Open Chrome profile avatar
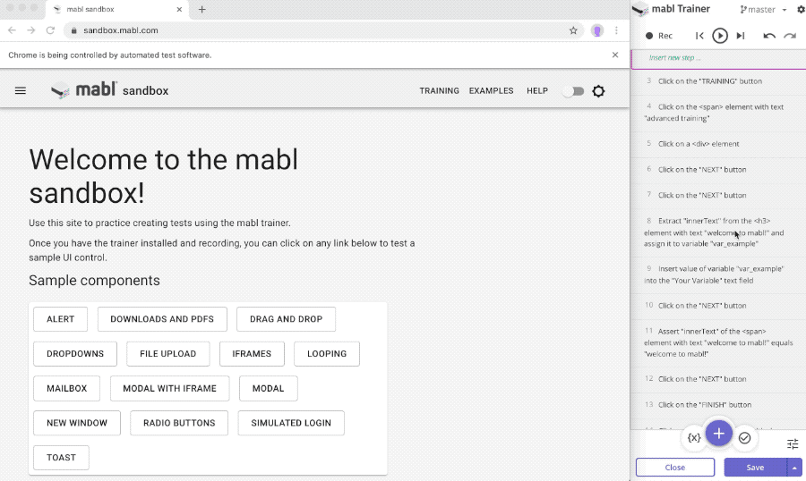This screenshot has height=481, width=806. (x=596, y=30)
